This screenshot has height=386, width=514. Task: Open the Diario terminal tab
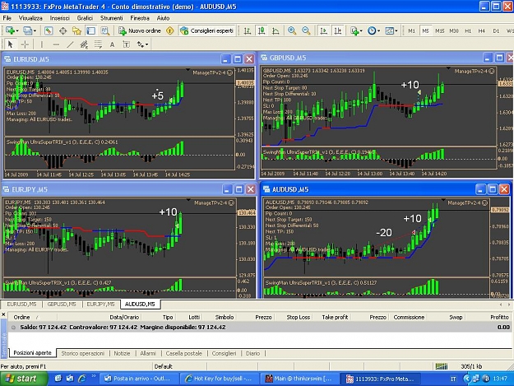[252, 353]
